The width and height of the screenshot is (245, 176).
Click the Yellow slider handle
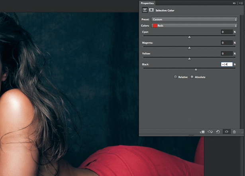point(189,59)
